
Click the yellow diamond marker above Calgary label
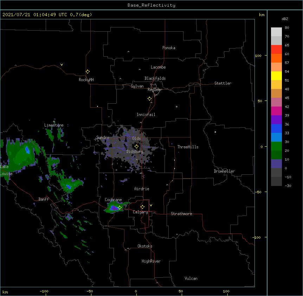(142, 207)
